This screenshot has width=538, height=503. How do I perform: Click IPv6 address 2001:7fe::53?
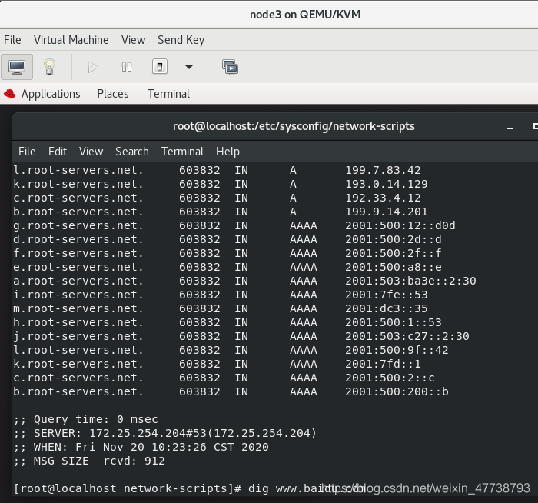(x=387, y=295)
